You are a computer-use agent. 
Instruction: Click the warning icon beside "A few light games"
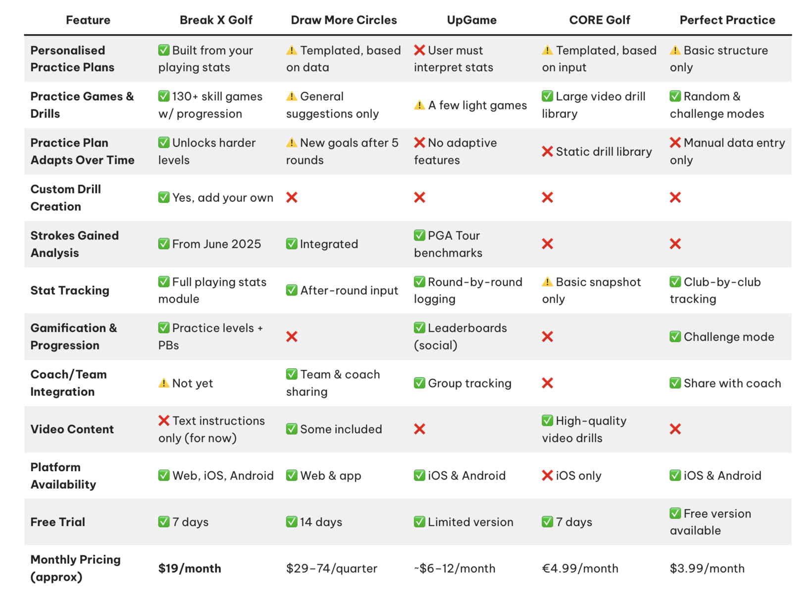(419, 105)
